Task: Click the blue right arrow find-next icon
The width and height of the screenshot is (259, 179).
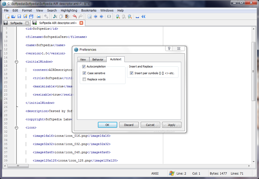Action: [x=101, y=16]
